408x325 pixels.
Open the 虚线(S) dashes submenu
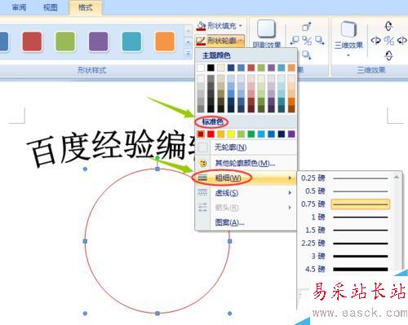click(246, 193)
